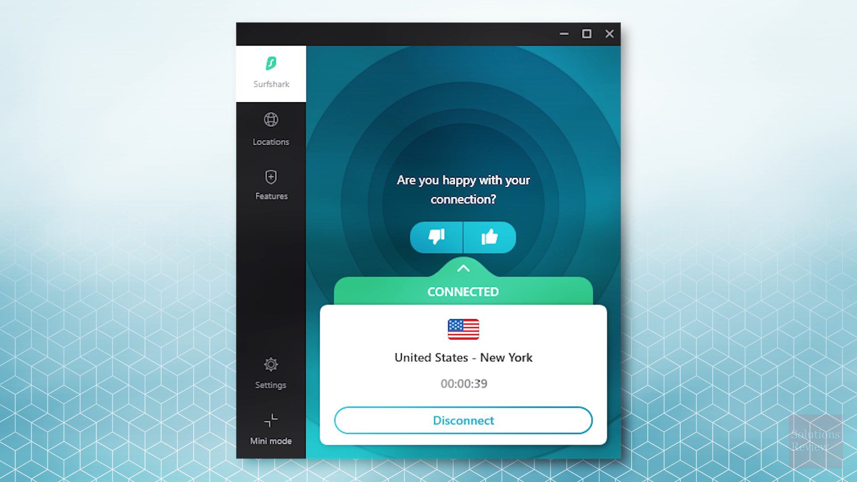This screenshot has width=857, height=482.
Task: View connection timer at 00:00:39
Action: click(464, 383)
